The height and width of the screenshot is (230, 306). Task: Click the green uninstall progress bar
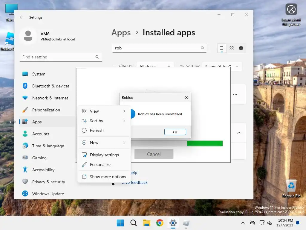[205, 143]
